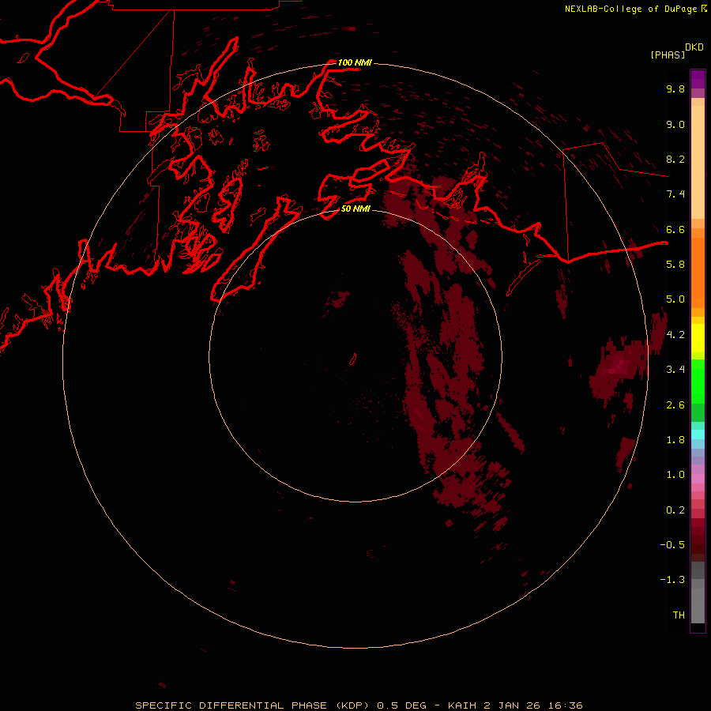711x711 pixels.
Task: Click the KAIH 2 JAN 26 16:36 timestamp
Action: [515, 705]
